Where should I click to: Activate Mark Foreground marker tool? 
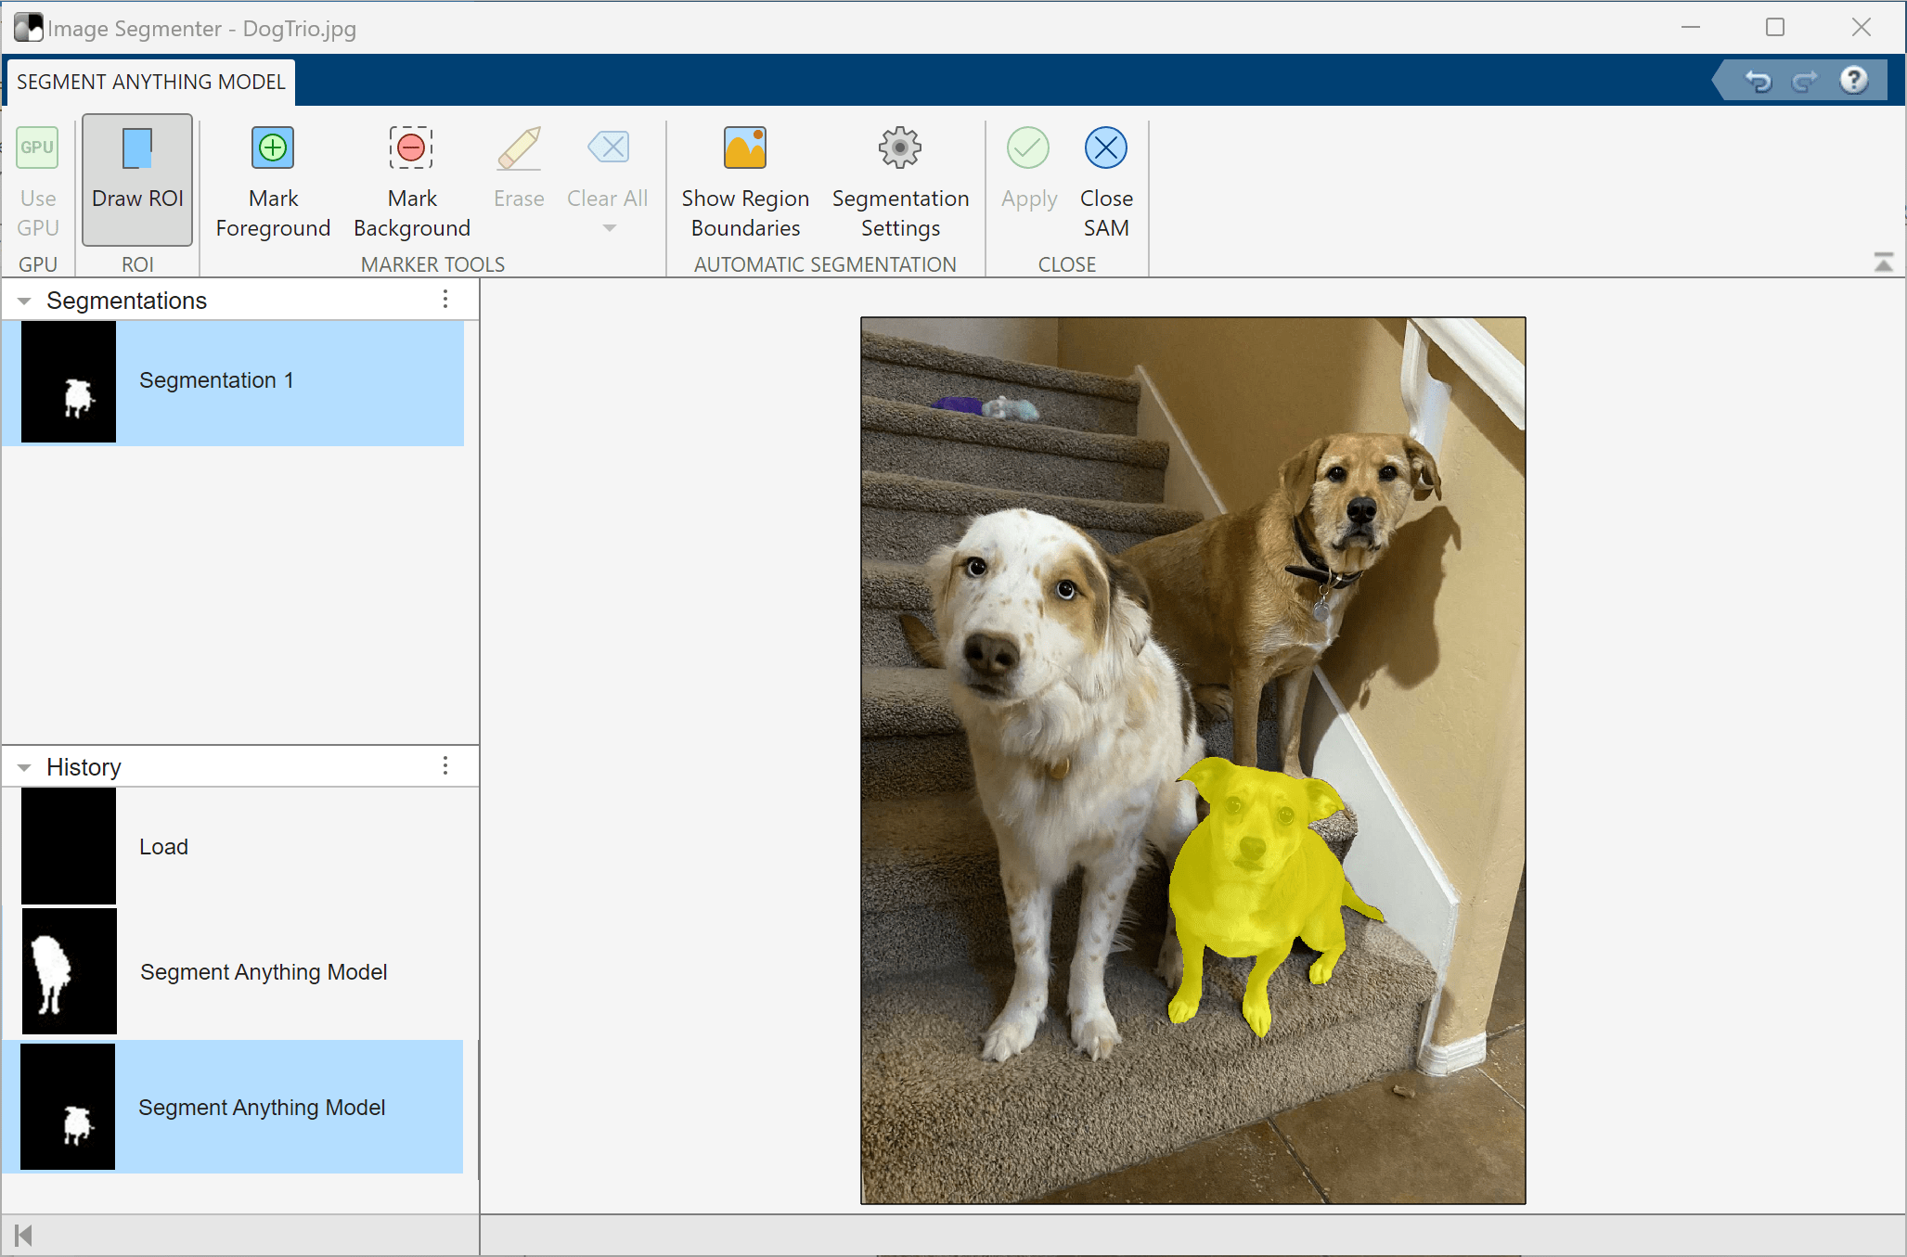[273, 176]
